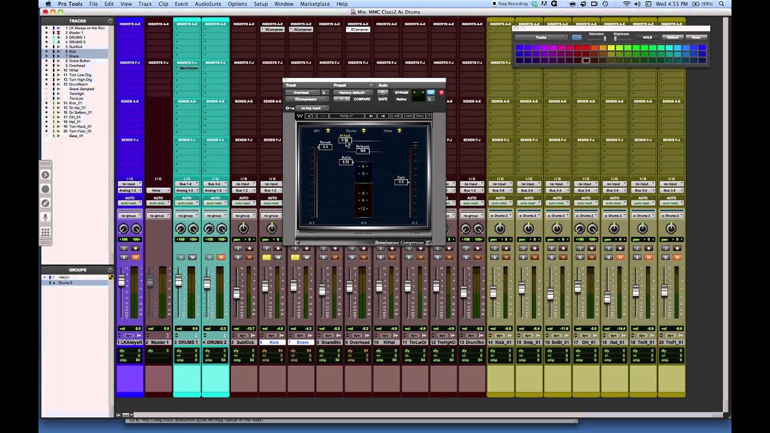Click the Snare track name strip
The width and height of the screenshot is (770, 433).
pyautogui.click(x=301, y=342)
